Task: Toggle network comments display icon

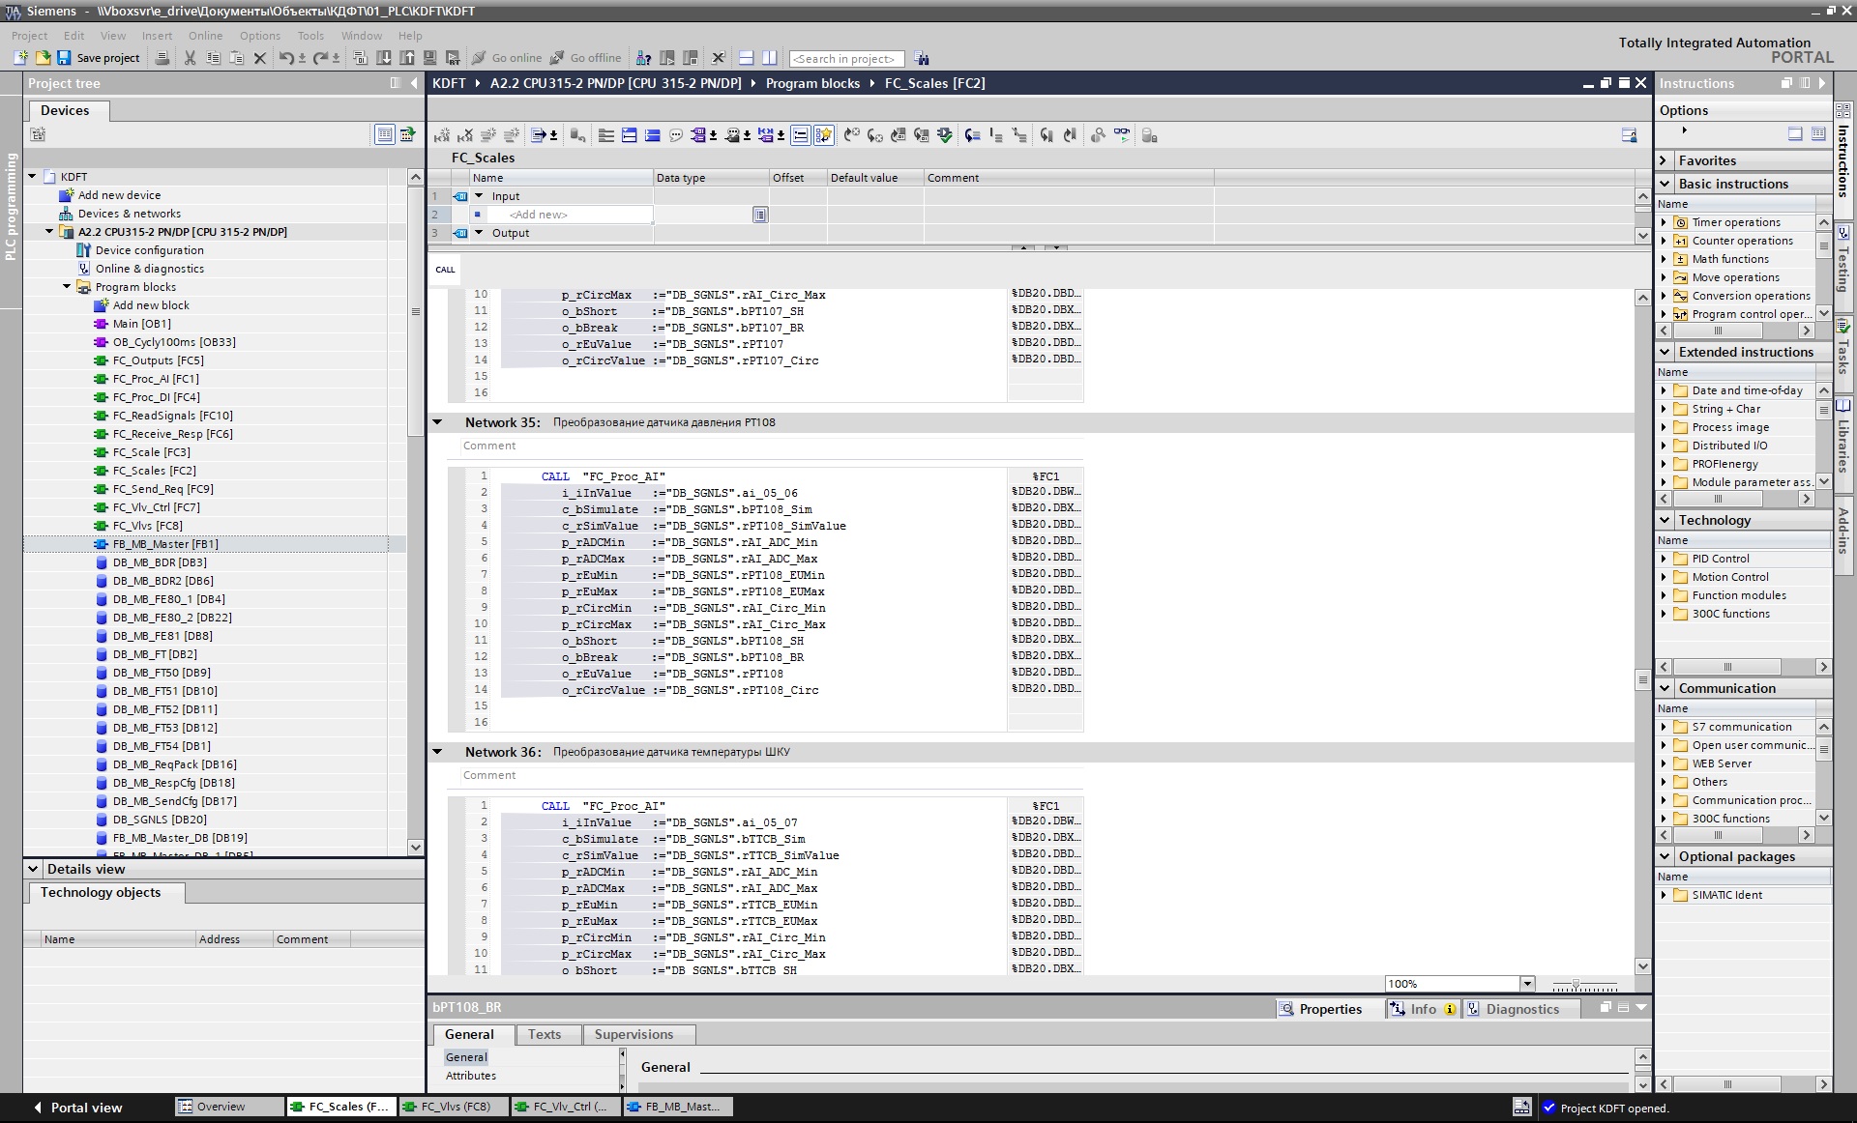Action: pos(801,135)
